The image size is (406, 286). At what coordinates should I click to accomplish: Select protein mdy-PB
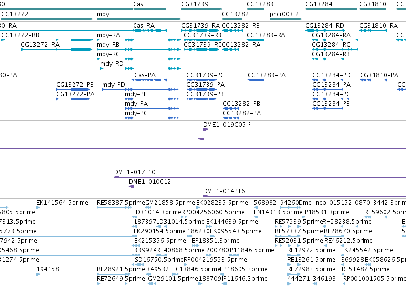(x=136, y=94)
